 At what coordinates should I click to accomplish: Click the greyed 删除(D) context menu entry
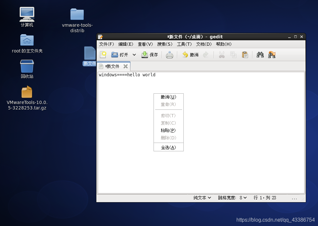(169, 137)
